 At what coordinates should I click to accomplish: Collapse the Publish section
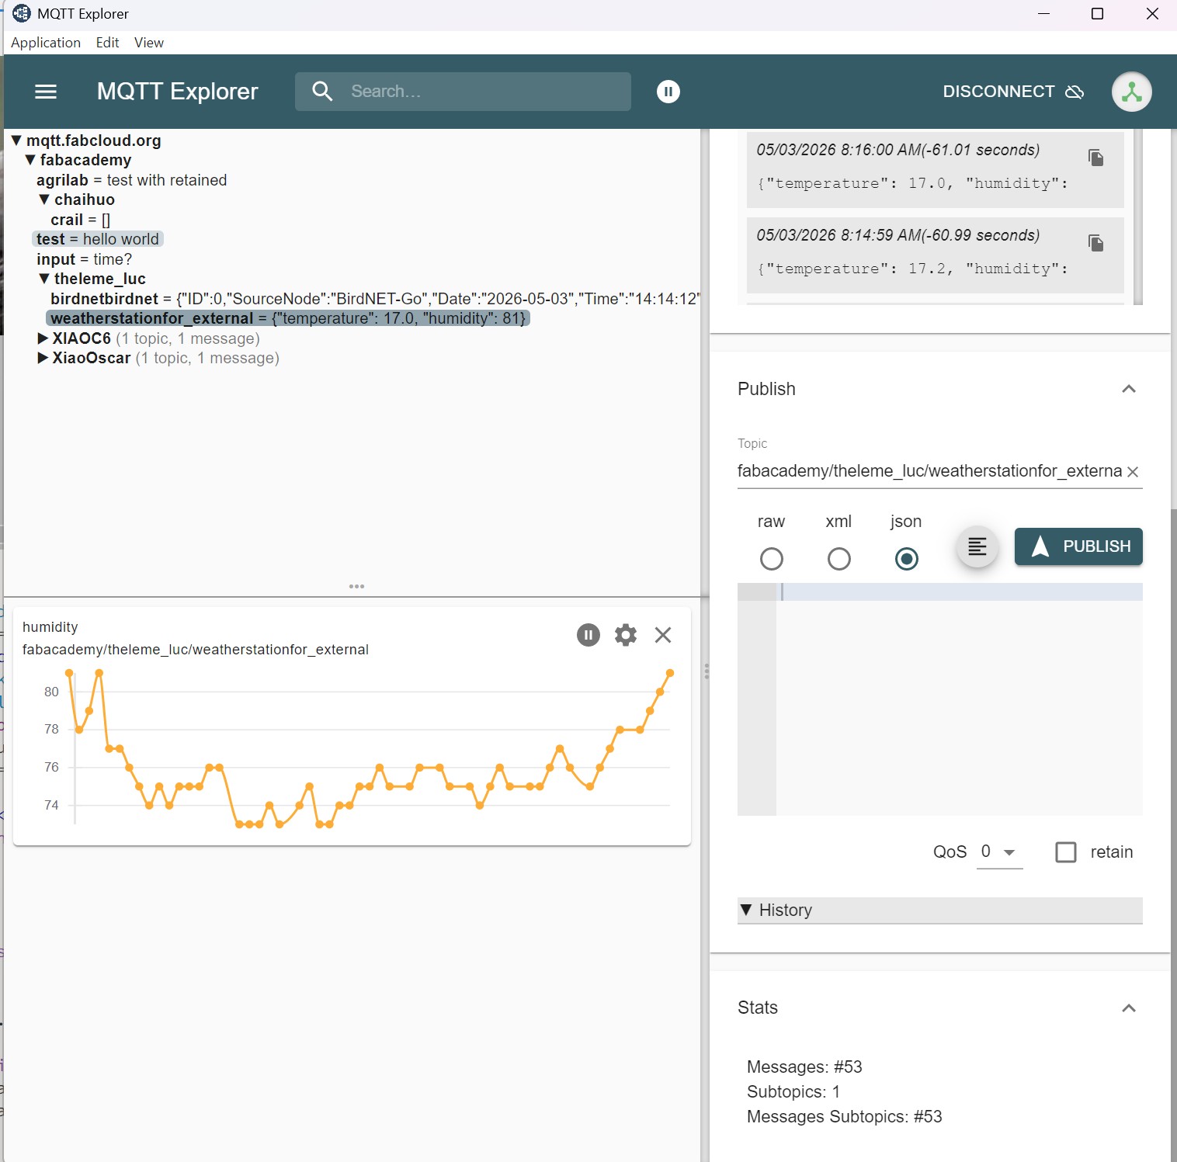[1129, 389]
